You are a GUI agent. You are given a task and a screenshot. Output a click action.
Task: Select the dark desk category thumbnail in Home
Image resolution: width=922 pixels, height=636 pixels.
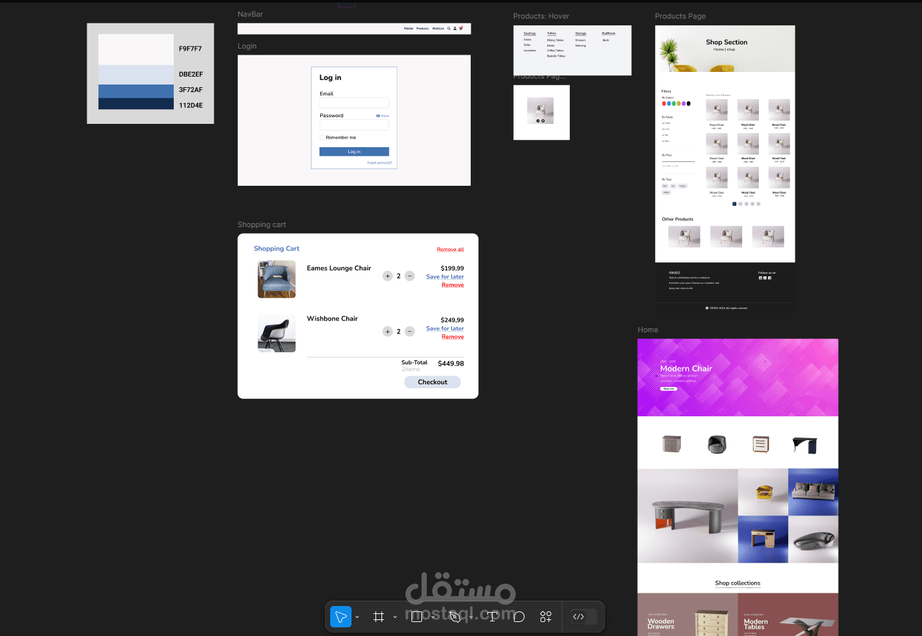click(805, 445)
